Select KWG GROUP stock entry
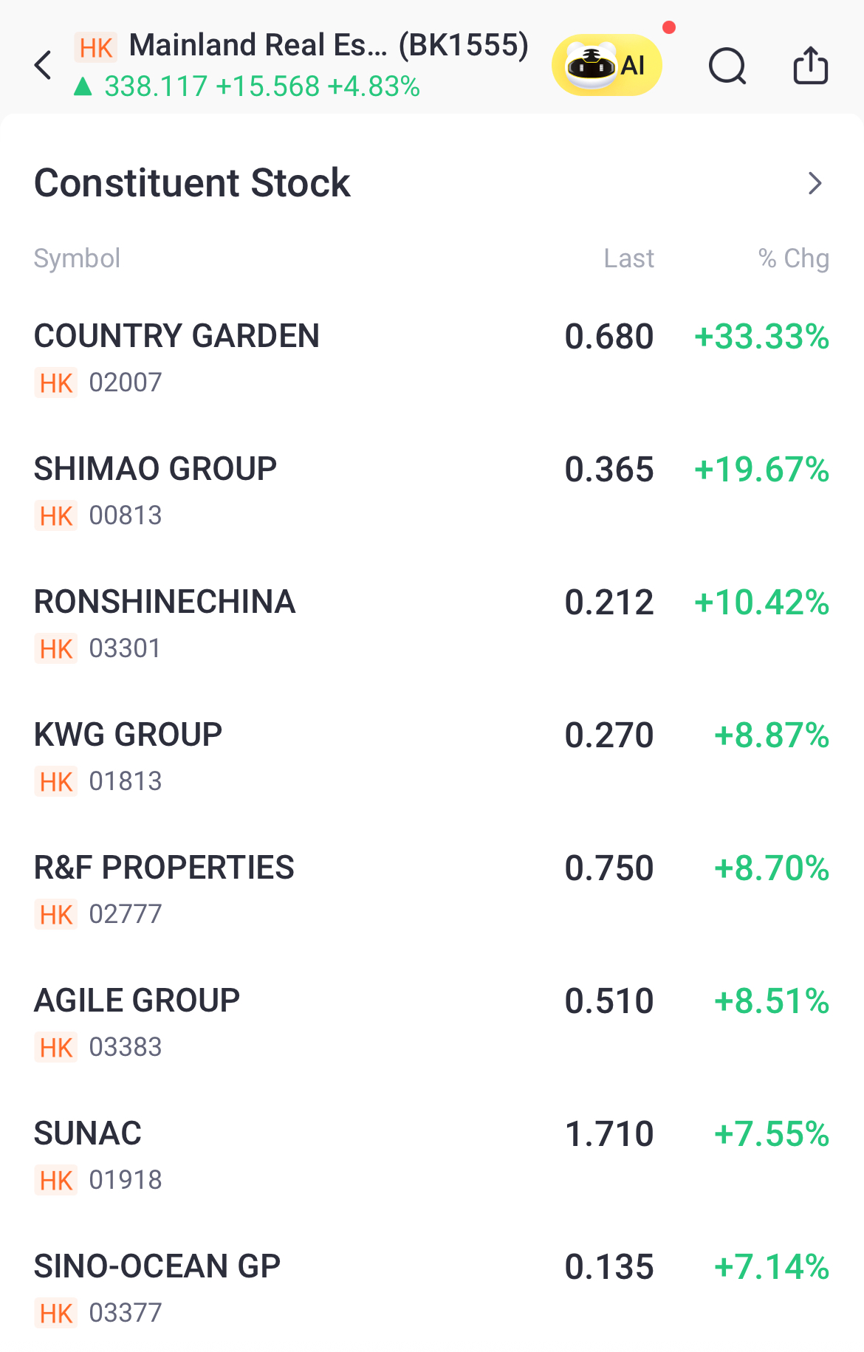Screen dimensions: 864x1352 point(432,758)
